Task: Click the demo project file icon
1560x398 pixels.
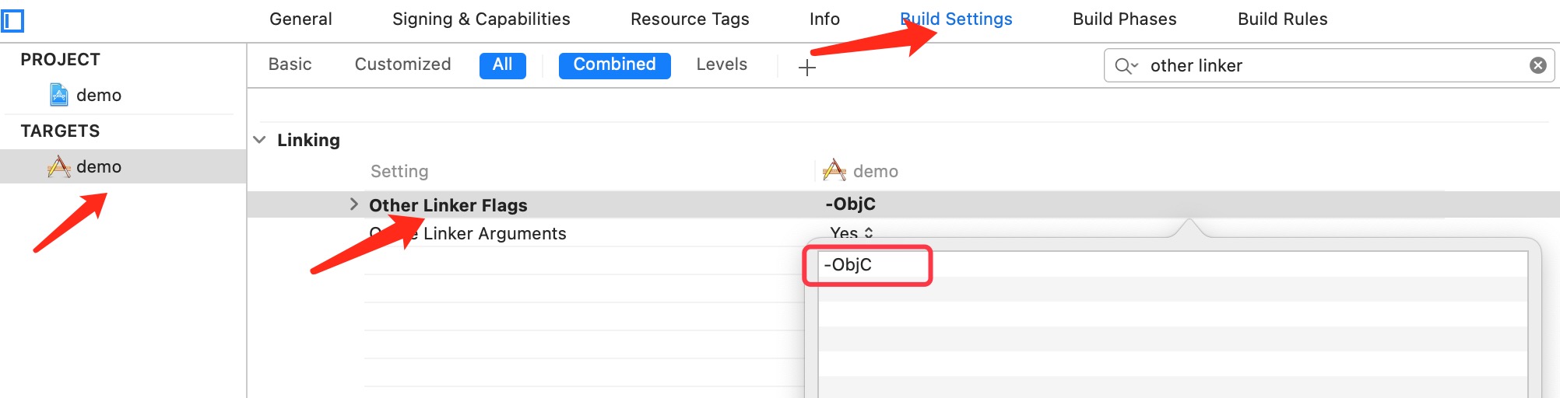Action: coord(59,95)
